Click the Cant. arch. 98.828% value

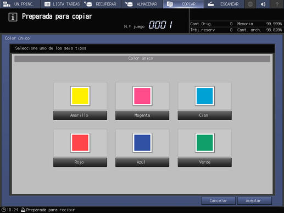tap(274, 30)
